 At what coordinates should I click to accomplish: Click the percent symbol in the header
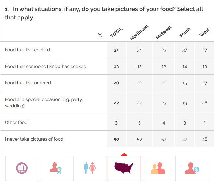click(100, 35)
